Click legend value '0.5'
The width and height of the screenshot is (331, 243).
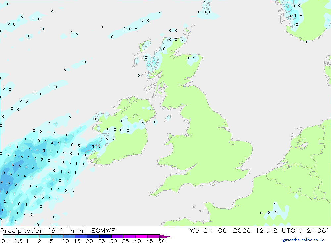(x=18, y=241)
